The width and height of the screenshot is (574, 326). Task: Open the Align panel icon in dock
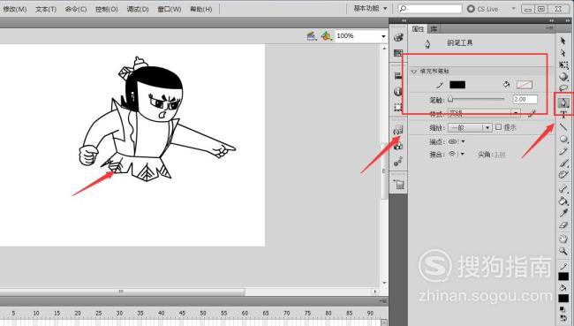point(398,76)
